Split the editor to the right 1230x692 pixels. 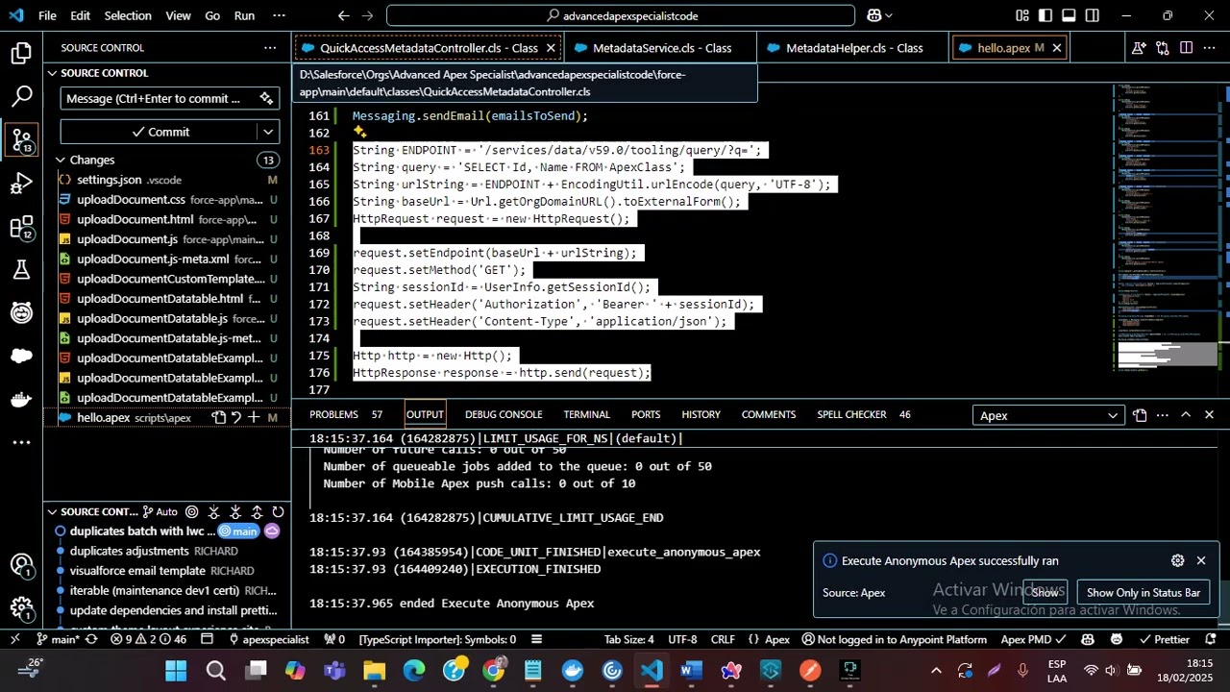coord(1186,48)
